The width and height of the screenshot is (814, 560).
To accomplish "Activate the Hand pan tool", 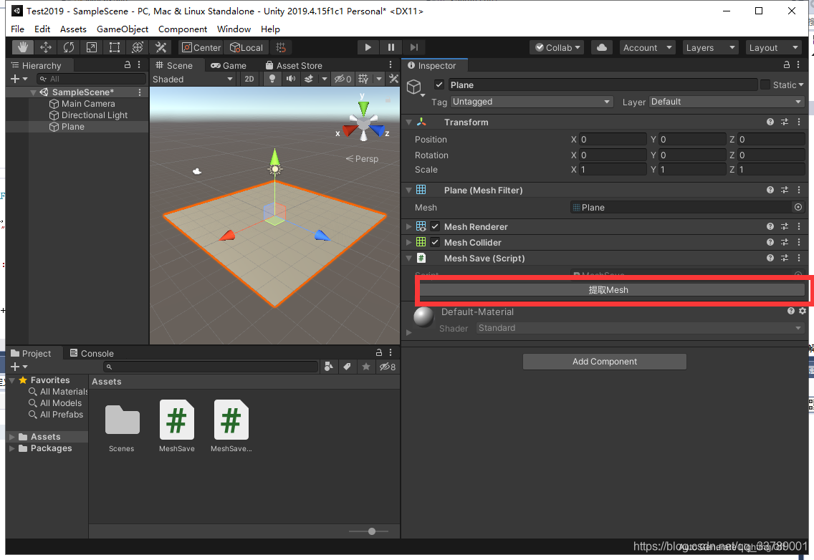I will click(x=22, y=47).
